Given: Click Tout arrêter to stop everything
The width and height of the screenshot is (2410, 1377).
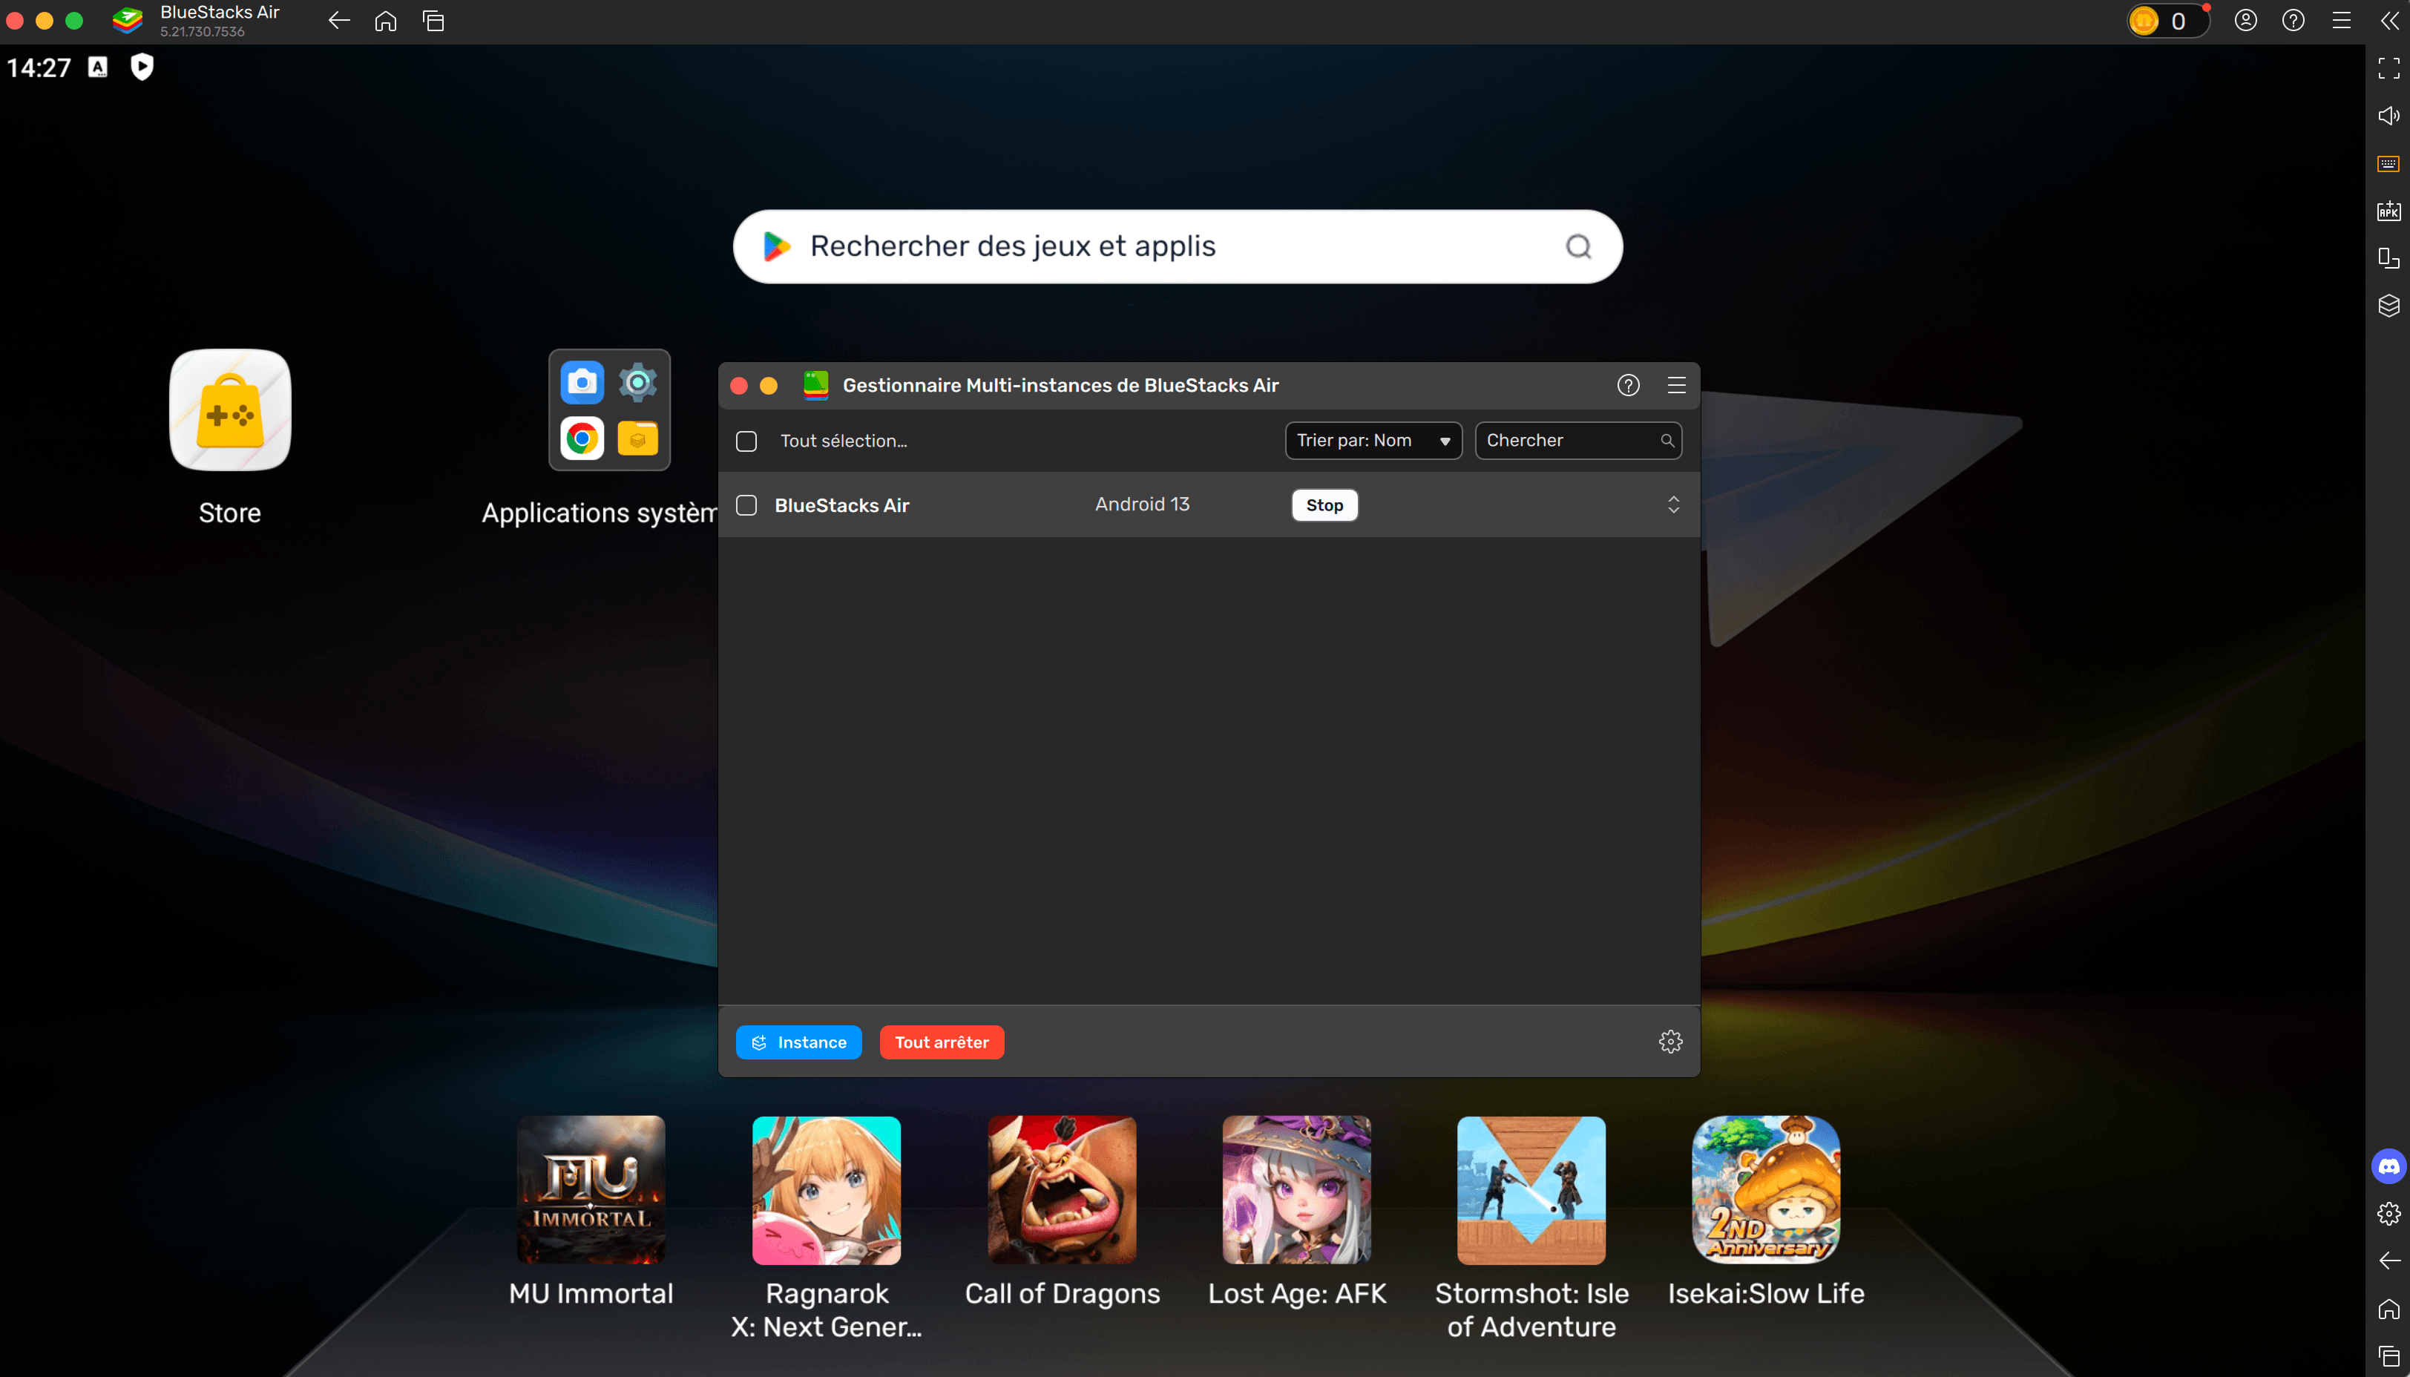Looking at the screenshot, I should (x=940, y=1041).
